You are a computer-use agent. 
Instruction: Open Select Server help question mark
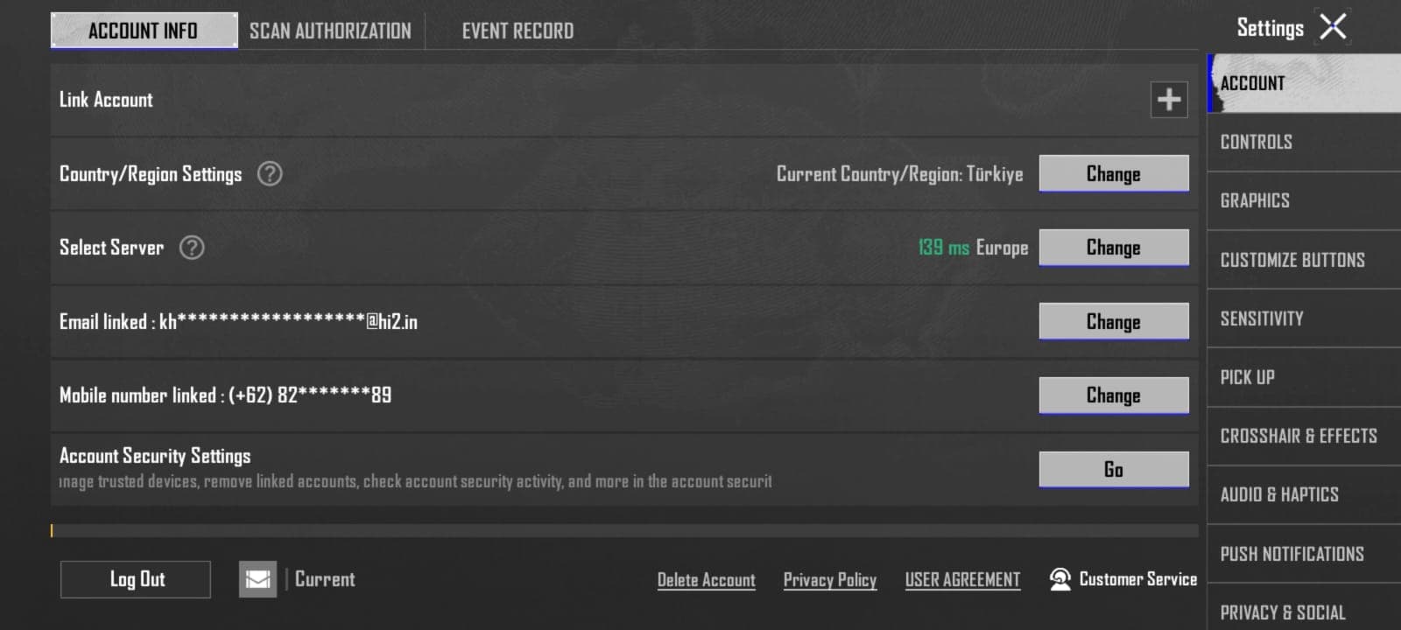(x=192, y=248)
